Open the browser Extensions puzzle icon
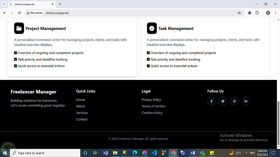Image resolution: width=280 pixels, height=157 pixels. 257,13
